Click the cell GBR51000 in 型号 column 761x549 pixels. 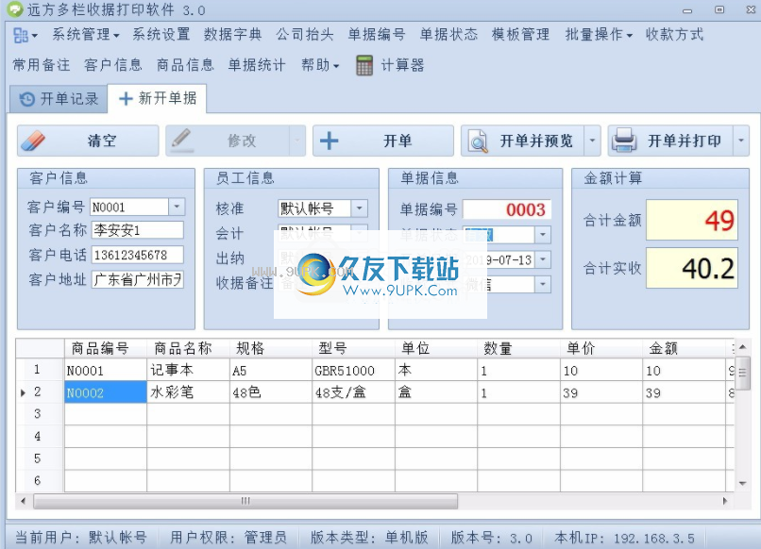354,371
